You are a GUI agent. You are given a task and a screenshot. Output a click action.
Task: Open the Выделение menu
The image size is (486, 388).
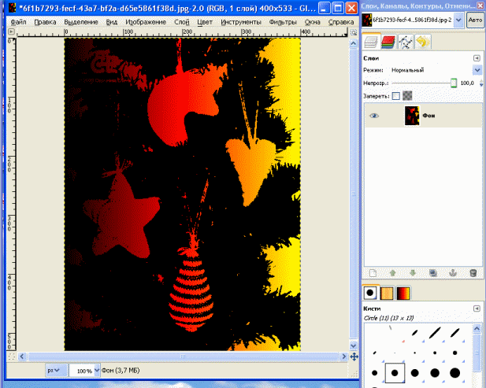(81, 22)
